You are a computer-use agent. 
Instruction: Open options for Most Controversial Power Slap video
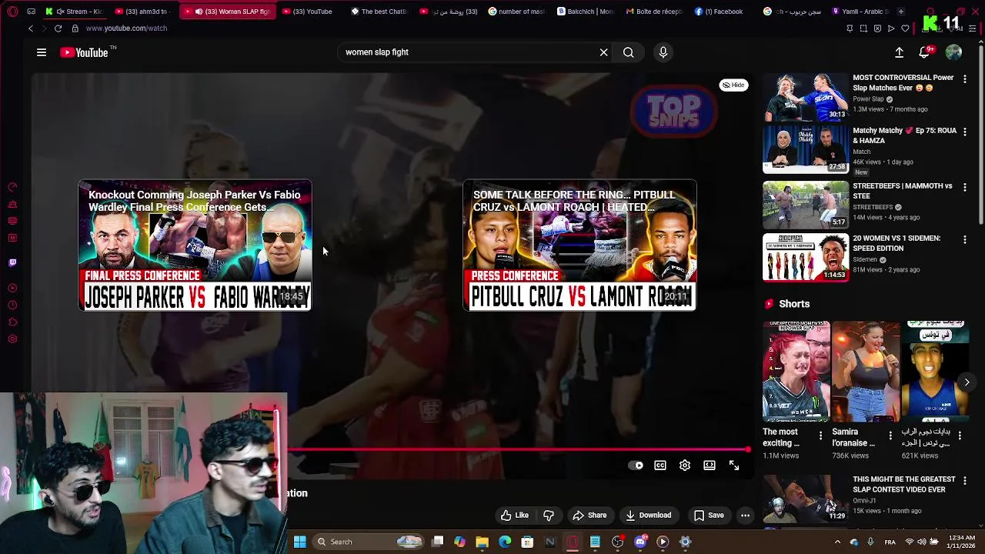(x=965, y=79)
